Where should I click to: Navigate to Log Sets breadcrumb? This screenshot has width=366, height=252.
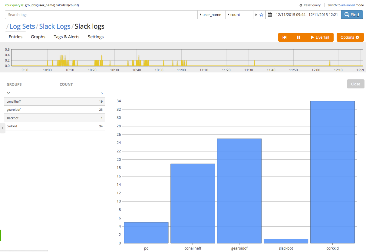22,27
